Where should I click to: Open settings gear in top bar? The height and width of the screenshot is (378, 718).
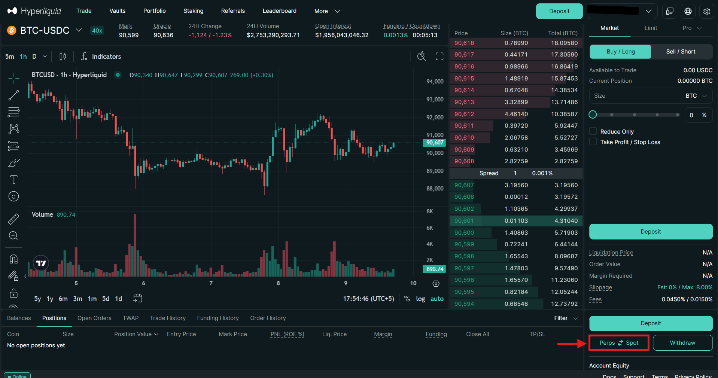[x=706, y=11]
